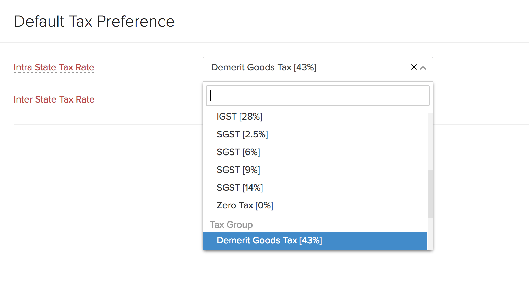The image size is (529, 283).
Task: Pick the highlighted Demerit Goods Tax [43%] option
Action: coord(269,240)
